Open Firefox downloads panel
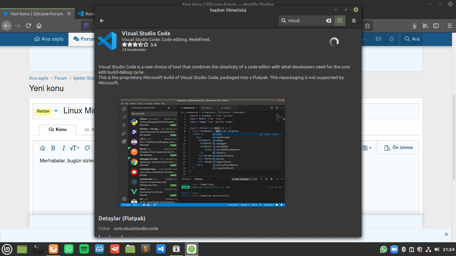 click(x=414, y=26)
